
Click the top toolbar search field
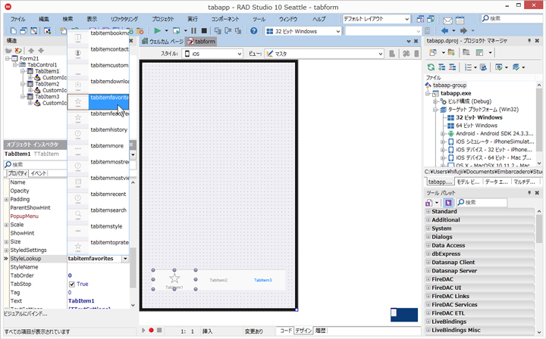tap(513, 19)
